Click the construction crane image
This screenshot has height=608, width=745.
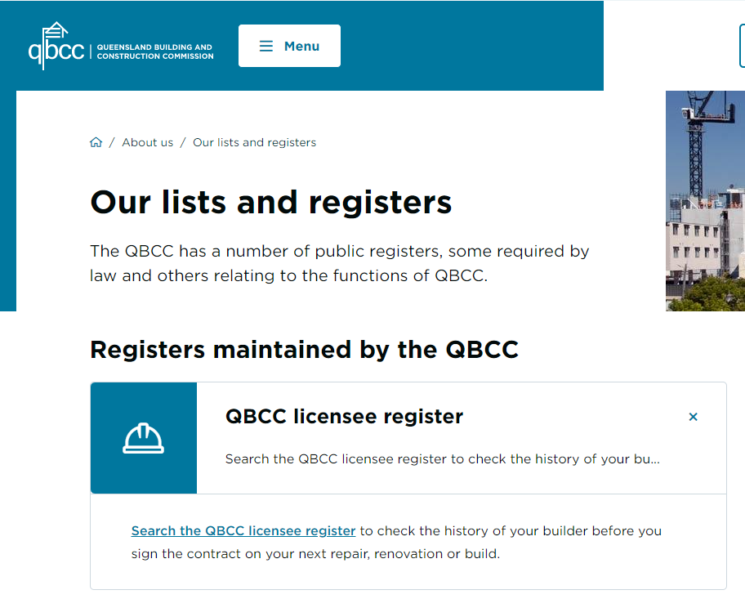[705, 200]
